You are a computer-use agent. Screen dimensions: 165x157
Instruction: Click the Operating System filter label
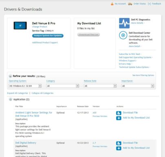point(18,81)
